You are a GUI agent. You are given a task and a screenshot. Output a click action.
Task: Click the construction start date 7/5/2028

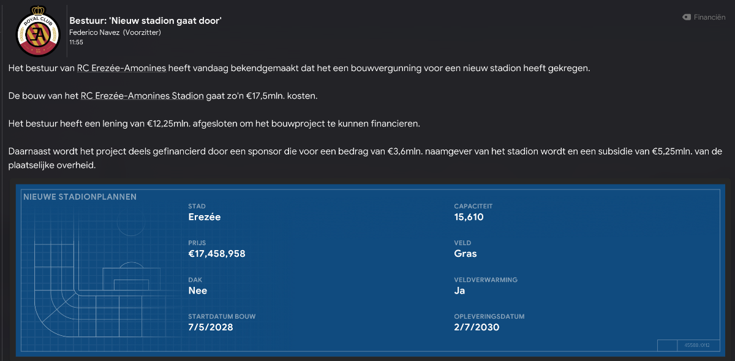point(211,327)
